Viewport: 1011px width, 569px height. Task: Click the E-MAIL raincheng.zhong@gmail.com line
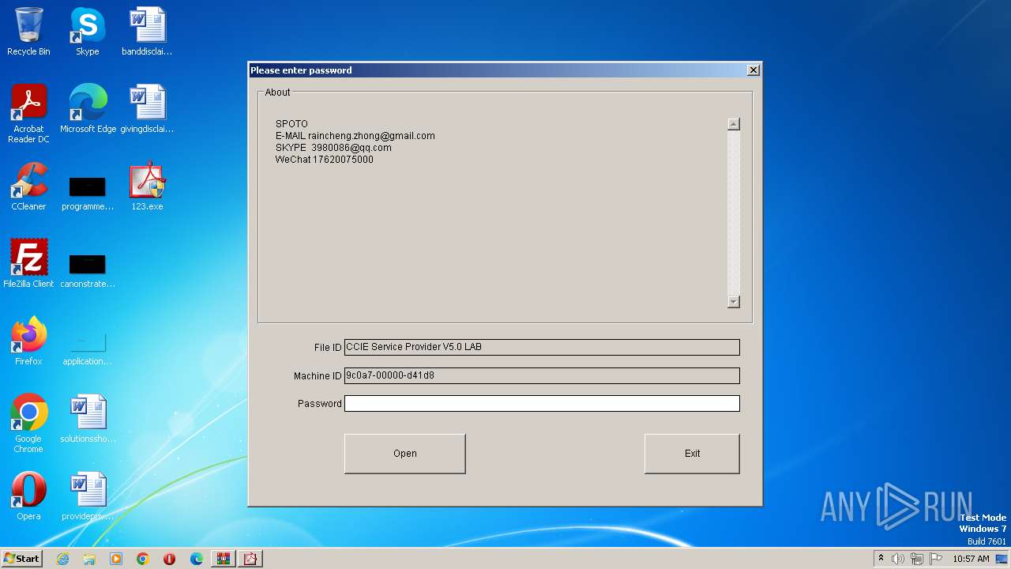[355, 136]
